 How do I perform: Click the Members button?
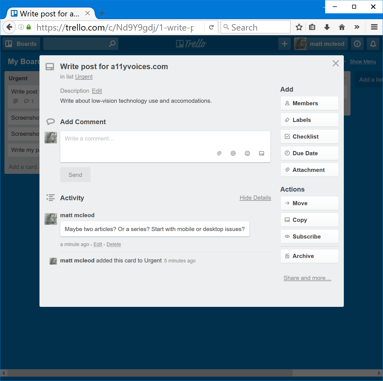point(310,103)
